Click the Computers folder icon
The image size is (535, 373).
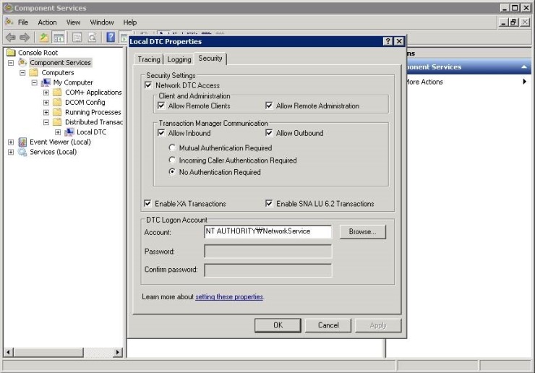34,72
